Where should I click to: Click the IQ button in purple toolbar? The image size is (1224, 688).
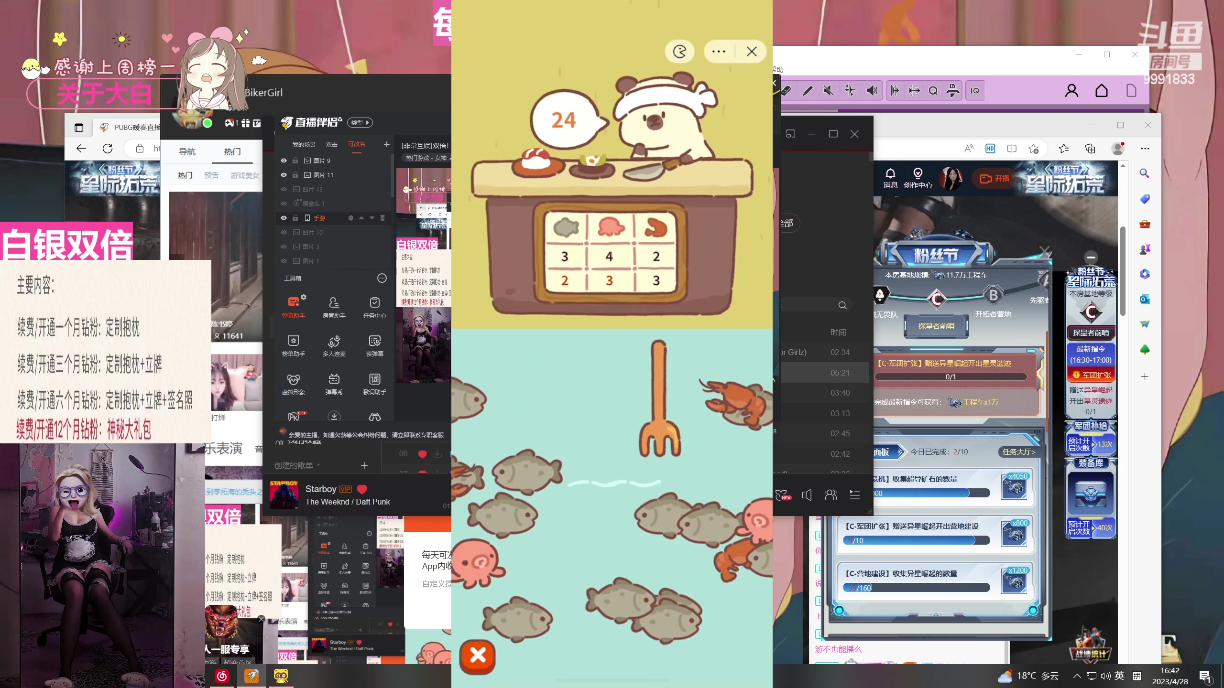tap(975, 91)
